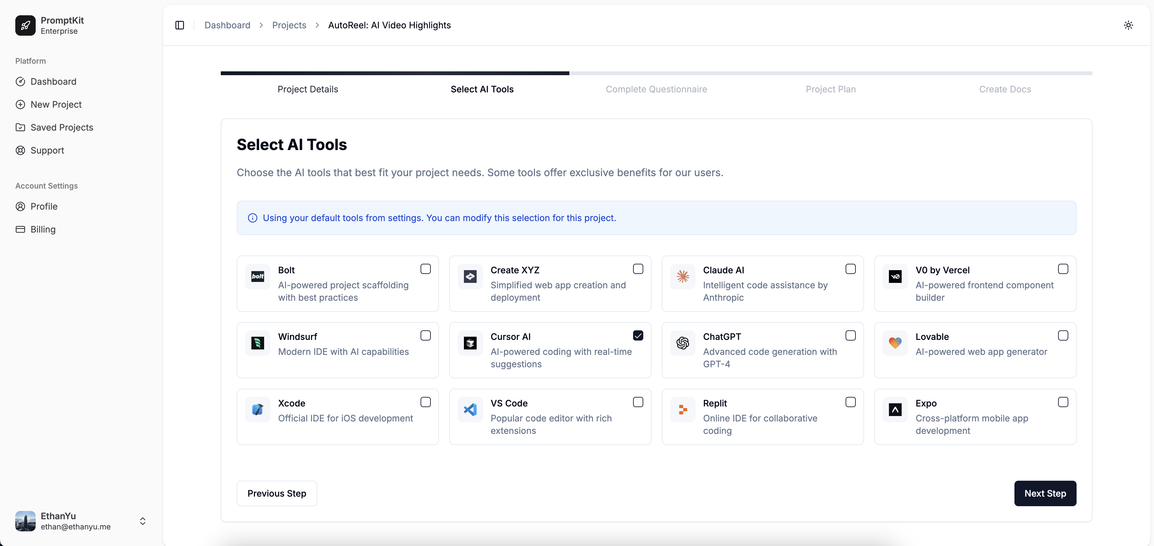
Task: Click the Select AI Tools card heading
Action: (292, 145)
